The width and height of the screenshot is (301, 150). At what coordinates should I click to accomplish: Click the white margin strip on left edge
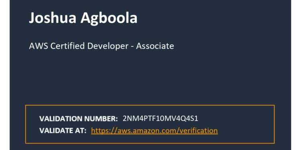pyautogui.click(x=5, y=75)
